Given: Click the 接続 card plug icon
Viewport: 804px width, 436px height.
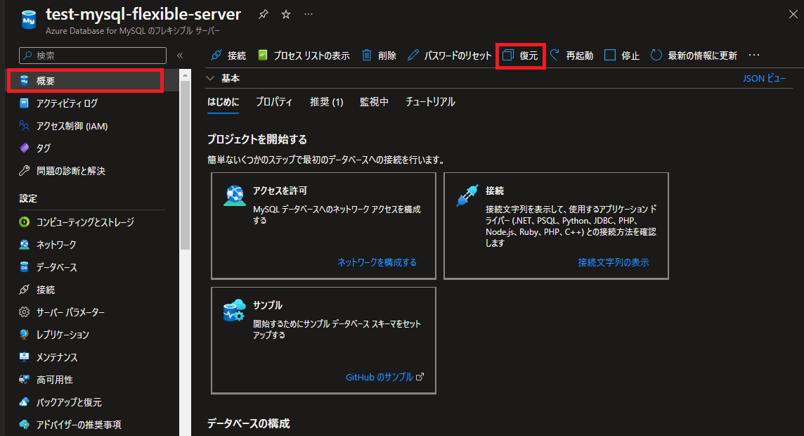Looking at the screenshot, I should coord(467,195).
